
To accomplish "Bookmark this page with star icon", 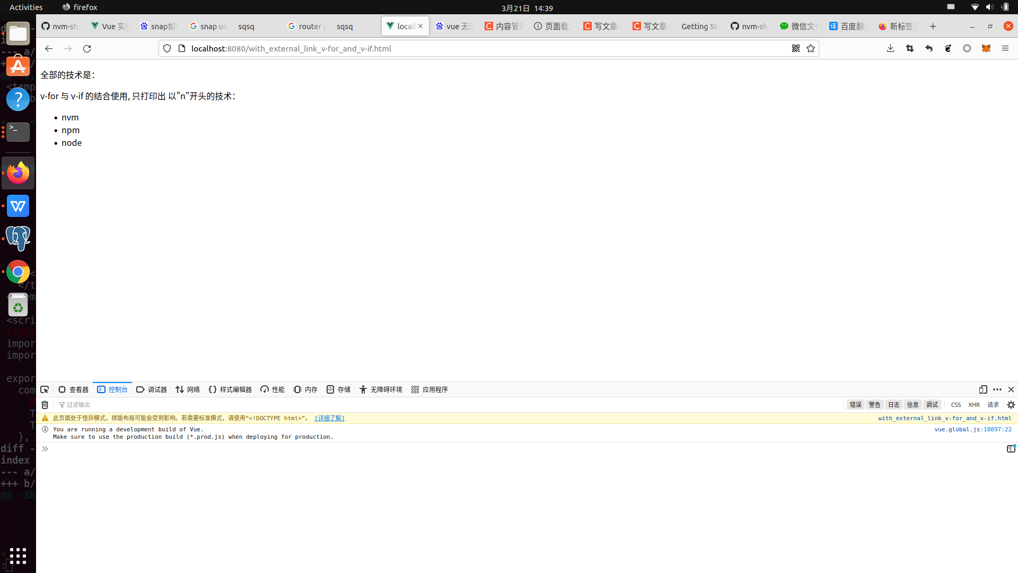I will [811, 48].
